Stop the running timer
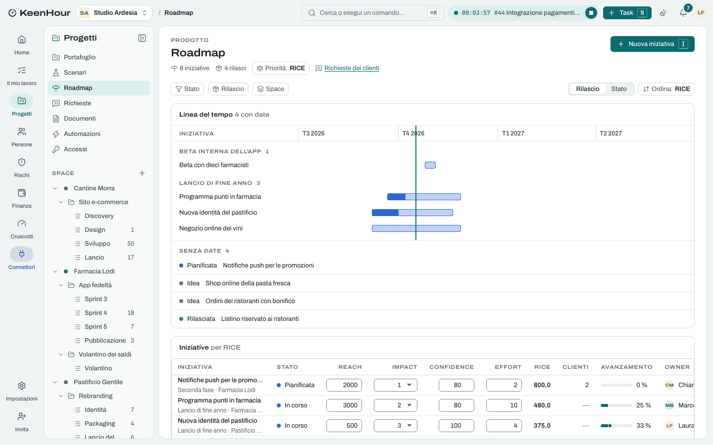713x445 pixels. (591, 13)
